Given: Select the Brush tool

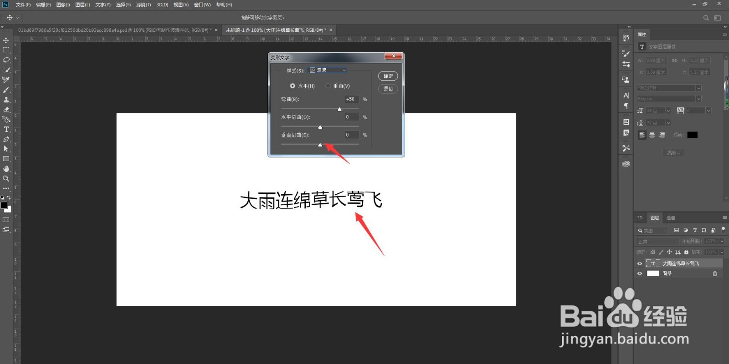Looking at the screenshot, I should 6,90.
